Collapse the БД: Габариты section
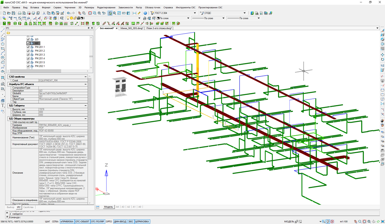Screen dimensions: 385x224 (x=85, y=105)
